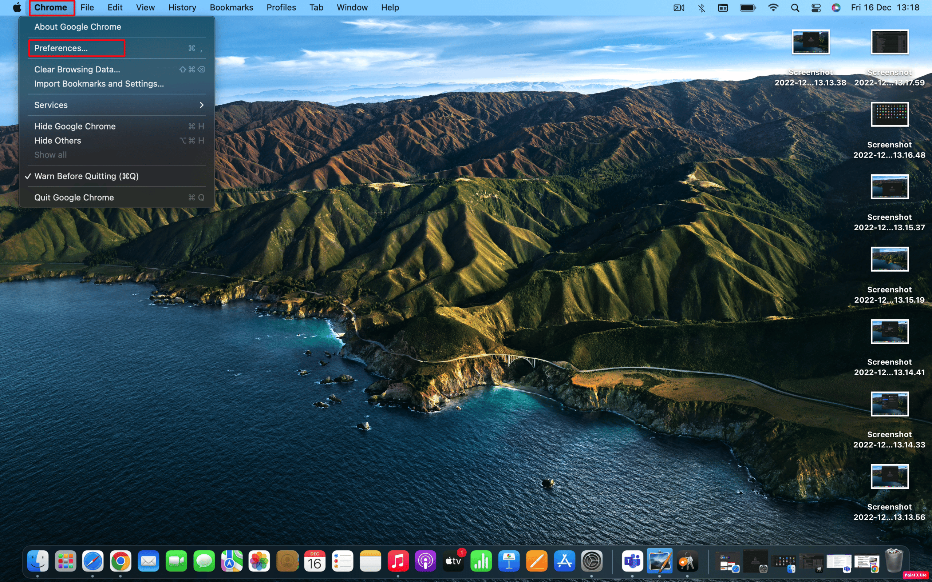Click the Spotlight search magnifier icon

(x=795, y=8)
